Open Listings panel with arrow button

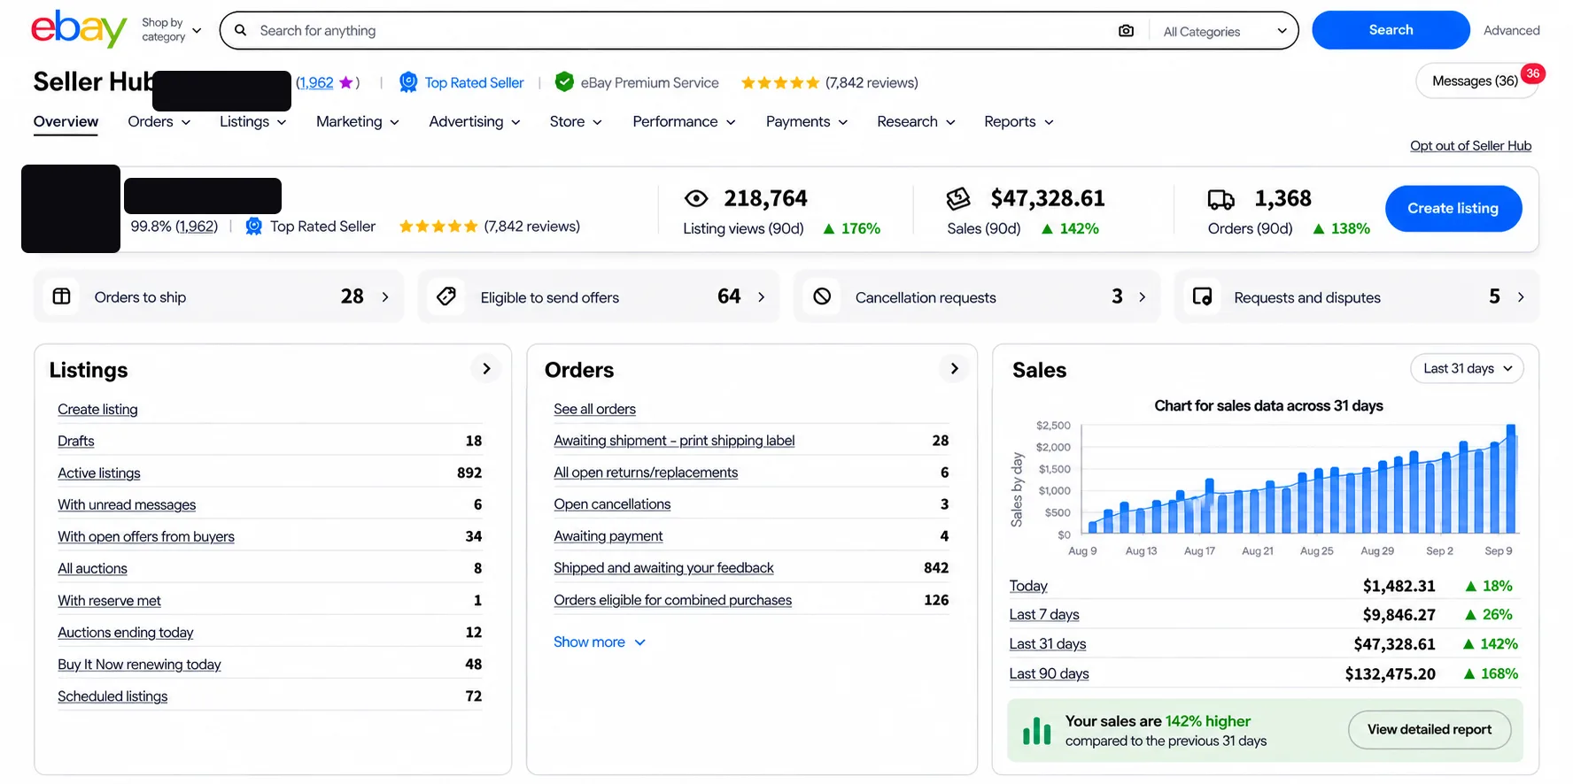click(x=486, y=369)
